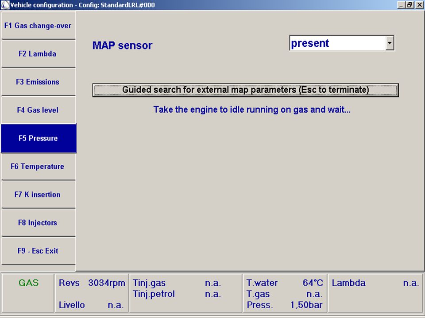This screenshot has width=425, height=318.
Task: Switch to the F2 Lambda section
Action: tap(38, 53)
